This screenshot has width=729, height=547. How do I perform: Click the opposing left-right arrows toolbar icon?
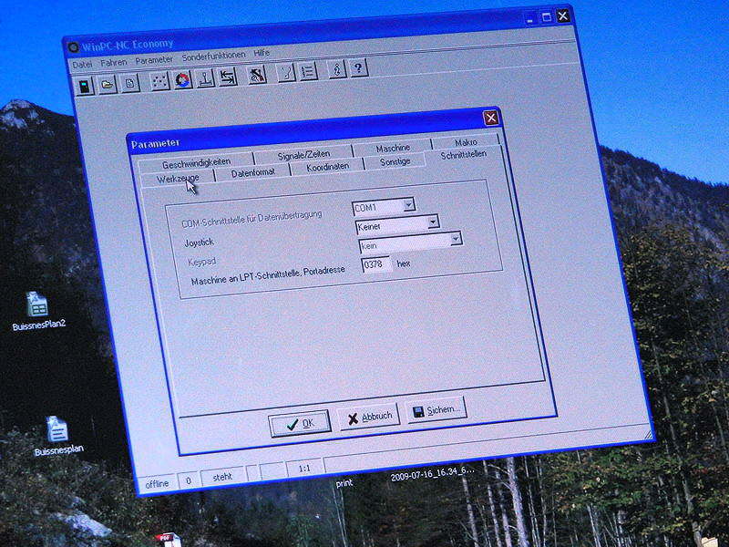click(227, 77)
